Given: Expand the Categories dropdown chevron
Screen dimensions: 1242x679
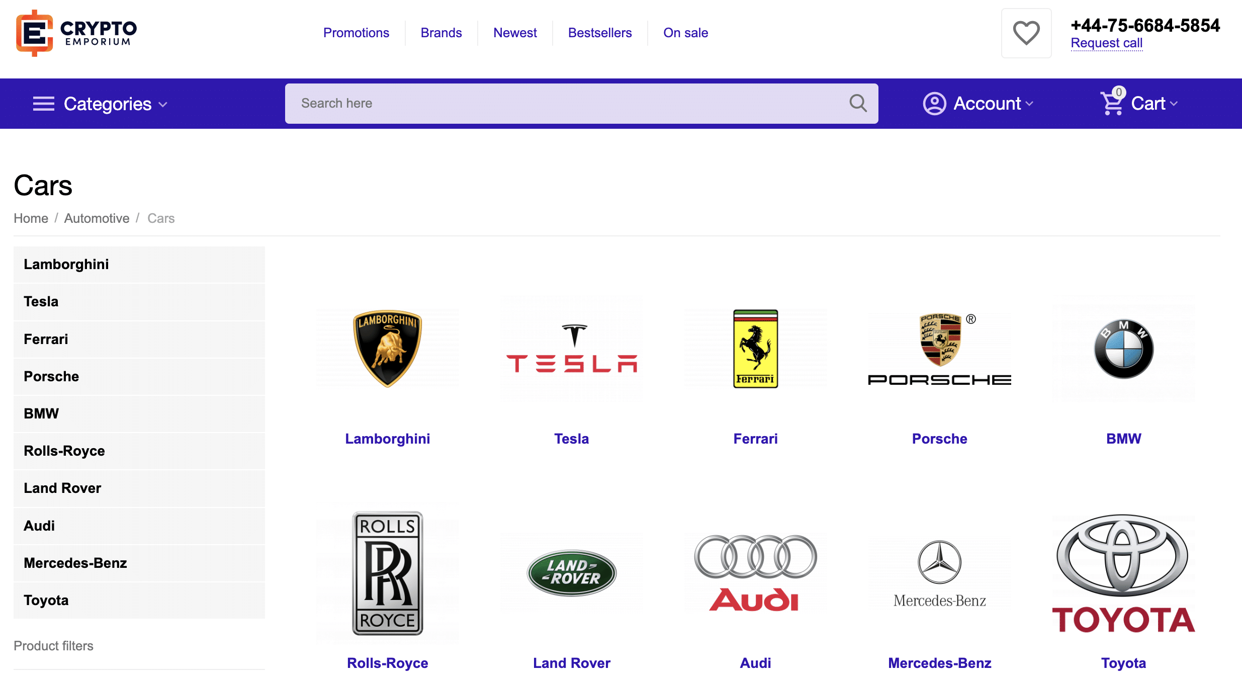Looking at the screenshot, I should pos(163,105).
